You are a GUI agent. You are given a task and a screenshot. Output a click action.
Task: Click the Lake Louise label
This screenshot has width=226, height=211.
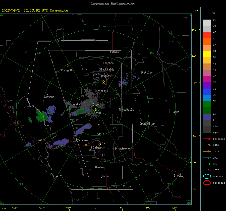coord(19,123)
